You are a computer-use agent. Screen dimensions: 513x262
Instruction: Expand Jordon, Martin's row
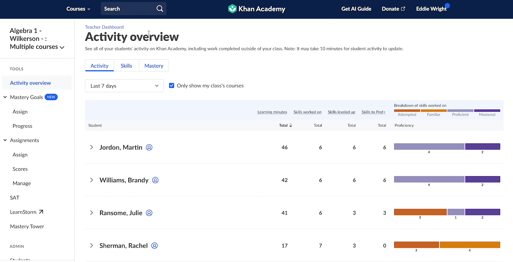click(x=91, y=147)
